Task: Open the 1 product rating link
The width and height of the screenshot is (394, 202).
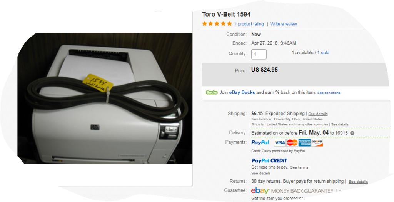Action: [249, 24]
